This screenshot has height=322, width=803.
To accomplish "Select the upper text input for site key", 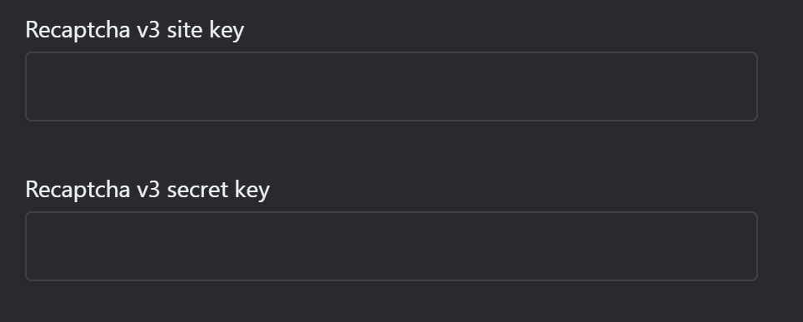I will coord(392,87).
